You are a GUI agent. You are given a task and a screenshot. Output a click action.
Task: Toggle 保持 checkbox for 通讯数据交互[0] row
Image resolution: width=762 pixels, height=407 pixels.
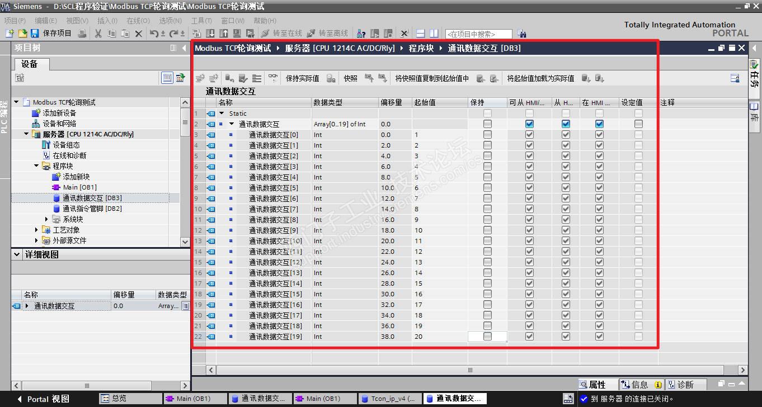487,135
